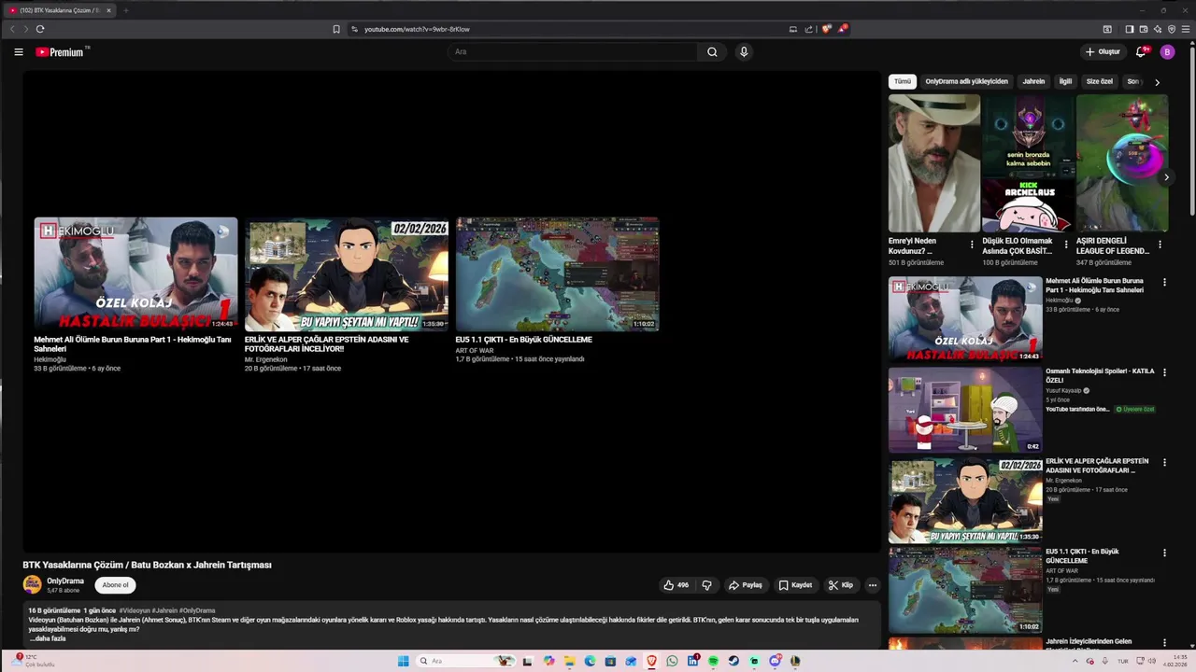Select the Tümü filter chip
Image resolution: width=1196 pixels, height=672 pixels.
tap(902, 82)
